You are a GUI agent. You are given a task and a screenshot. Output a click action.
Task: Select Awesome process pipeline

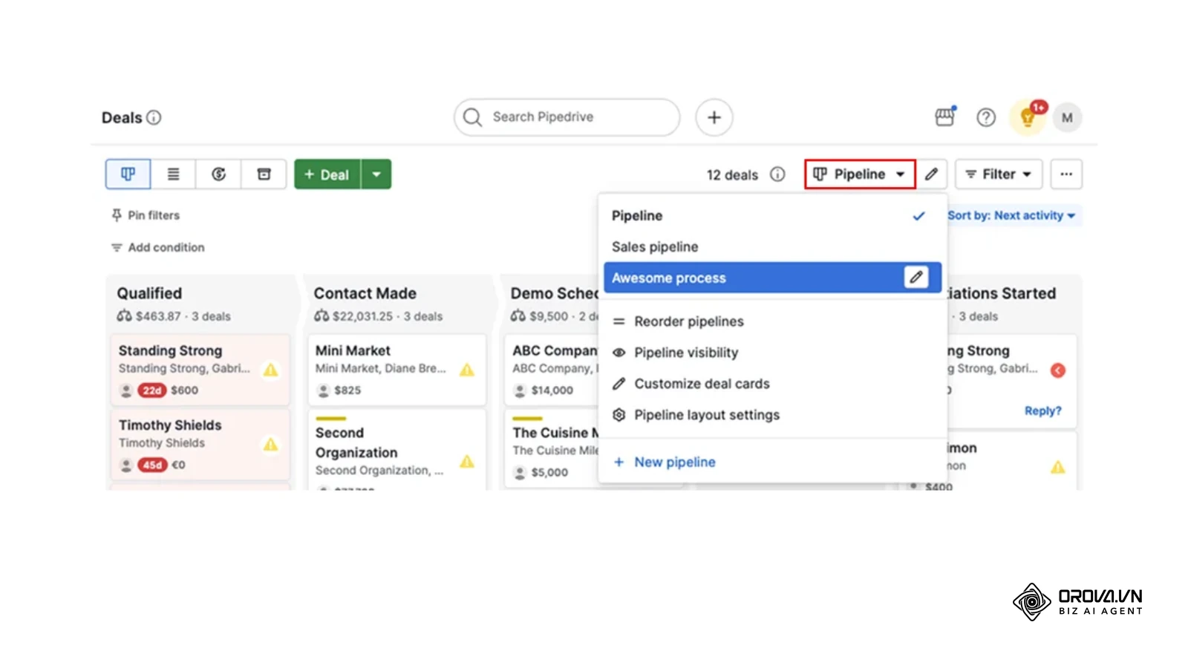point(772,278)
